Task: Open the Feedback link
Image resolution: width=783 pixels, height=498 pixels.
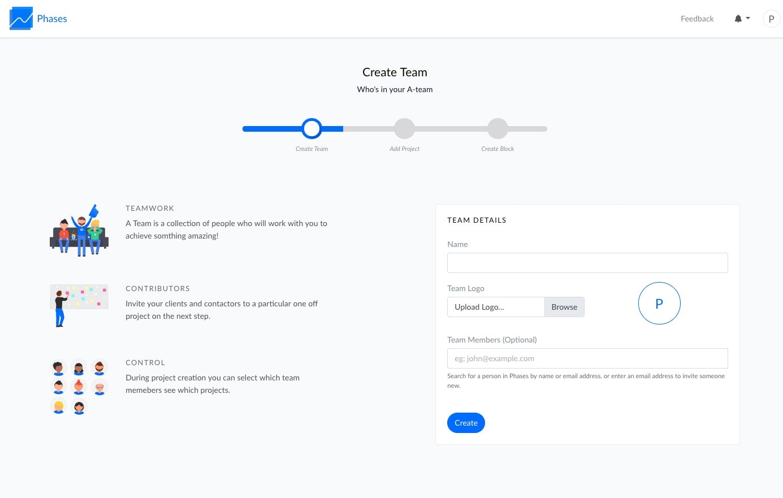Action: point(697,19)
